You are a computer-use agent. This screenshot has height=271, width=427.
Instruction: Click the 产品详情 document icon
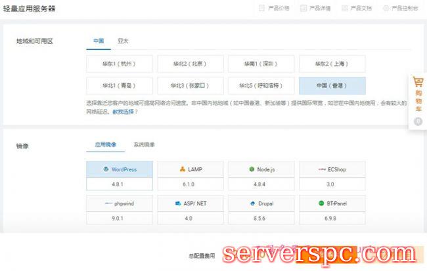303,9
